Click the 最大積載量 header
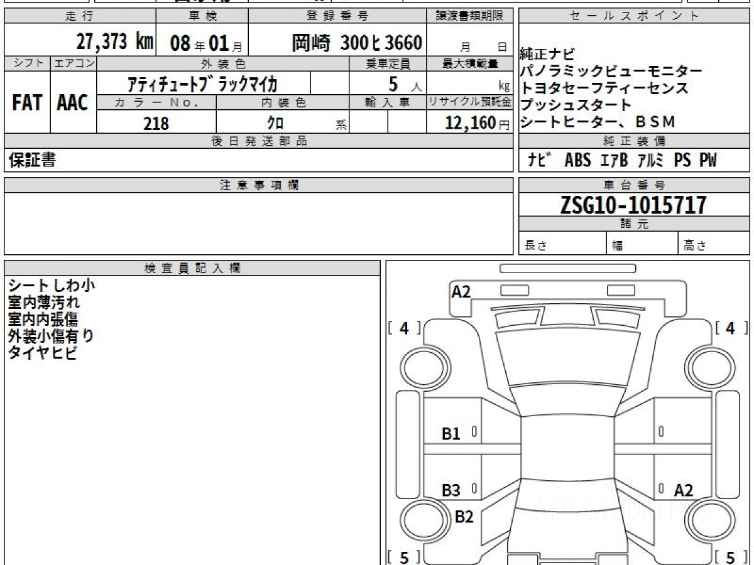 470,63
